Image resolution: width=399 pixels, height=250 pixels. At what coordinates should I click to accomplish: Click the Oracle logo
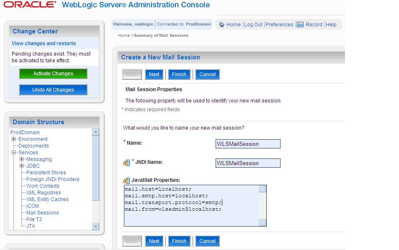[30, 5]
